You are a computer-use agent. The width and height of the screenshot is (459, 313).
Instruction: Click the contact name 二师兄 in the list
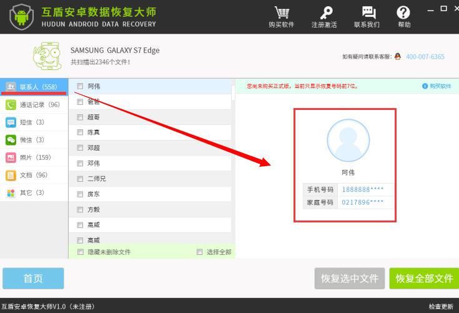pyautogui.click(x=97, y=179)
